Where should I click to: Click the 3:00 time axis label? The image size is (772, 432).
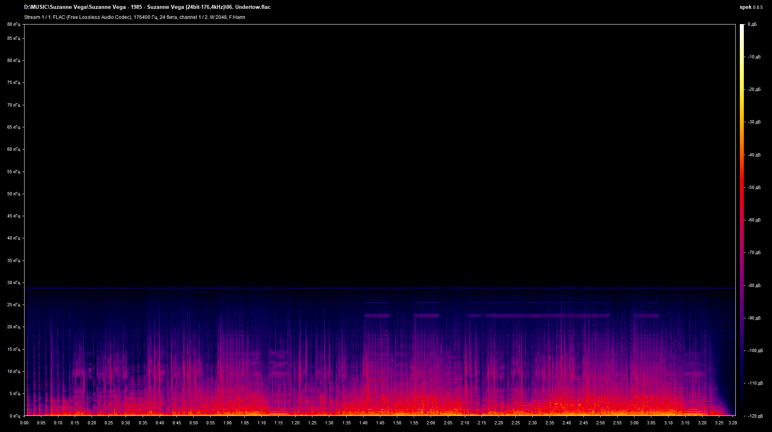coord(634,423)
